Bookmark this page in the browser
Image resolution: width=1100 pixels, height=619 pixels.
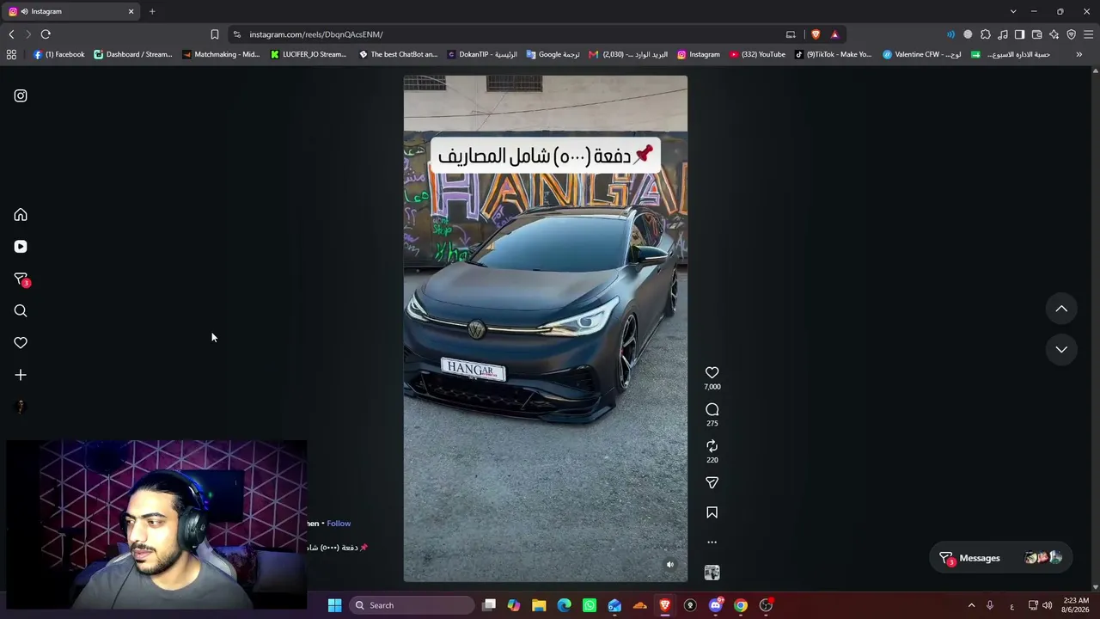(215, 34)
